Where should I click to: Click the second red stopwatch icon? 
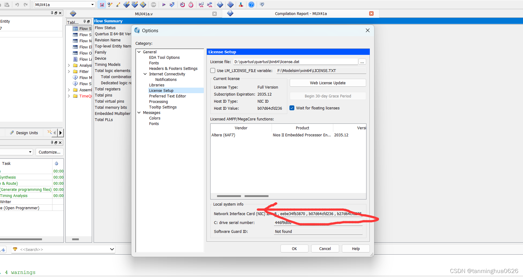(x=191, y=5)
